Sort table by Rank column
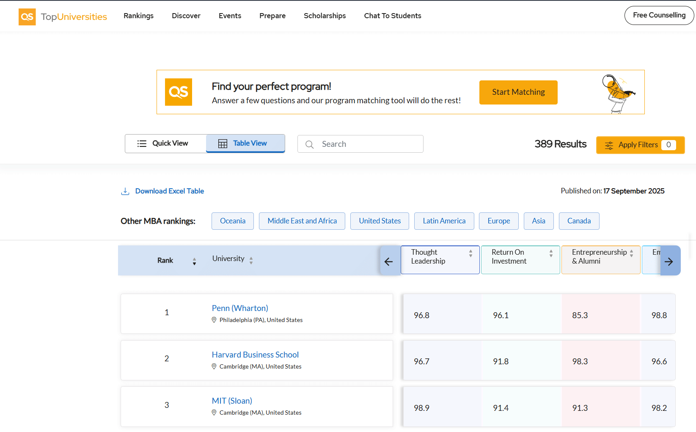 (x=194, y=261)
